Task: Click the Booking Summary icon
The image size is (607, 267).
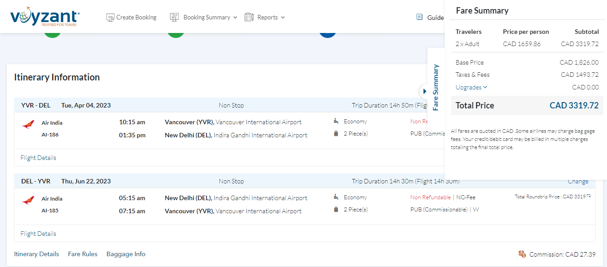Action: click(x=174, y=18)
